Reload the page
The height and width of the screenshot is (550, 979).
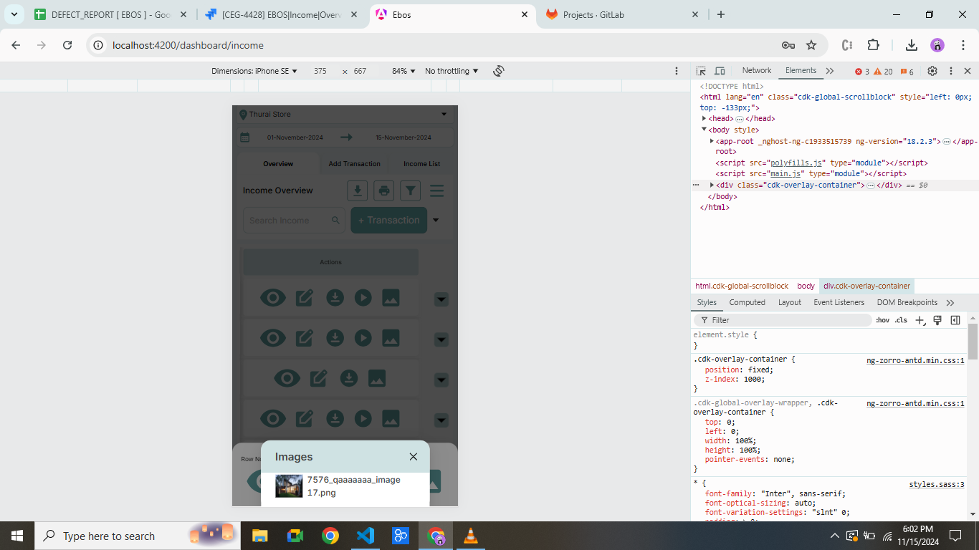pos(67,45)
